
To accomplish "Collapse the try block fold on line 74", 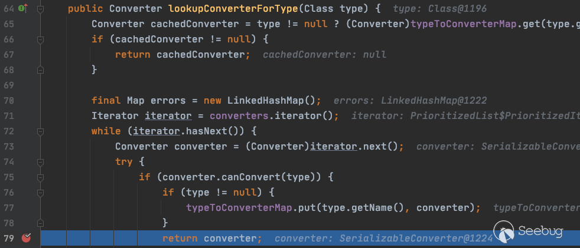I will [40, 161].
